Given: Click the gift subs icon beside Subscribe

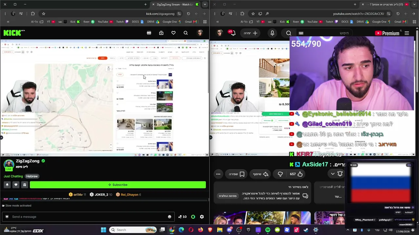Looking at the screenshot, I should point(25,185).
